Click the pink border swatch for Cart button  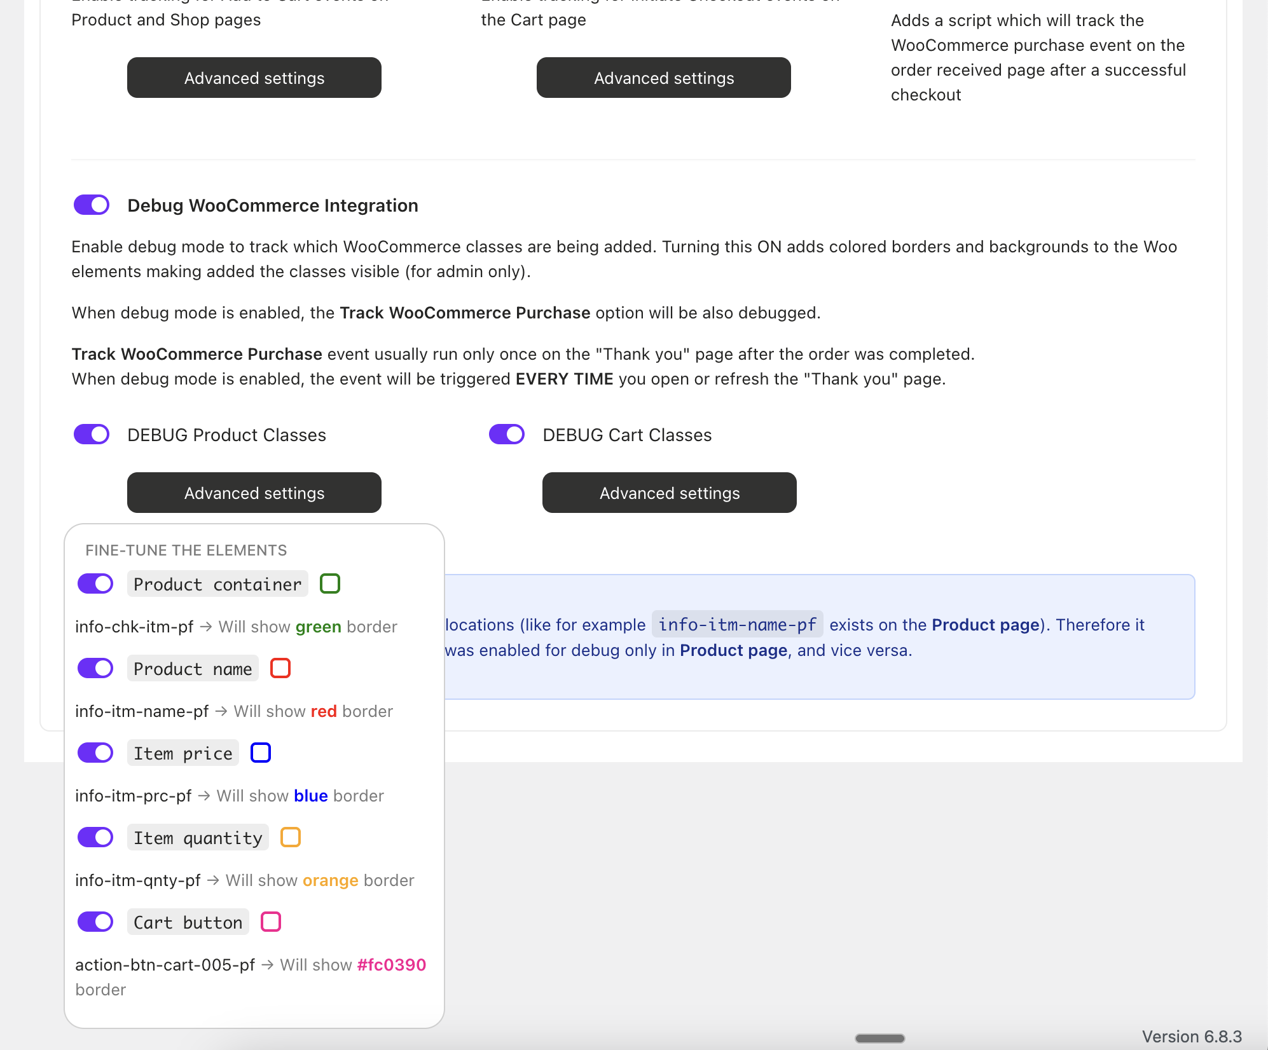[270, 922]
